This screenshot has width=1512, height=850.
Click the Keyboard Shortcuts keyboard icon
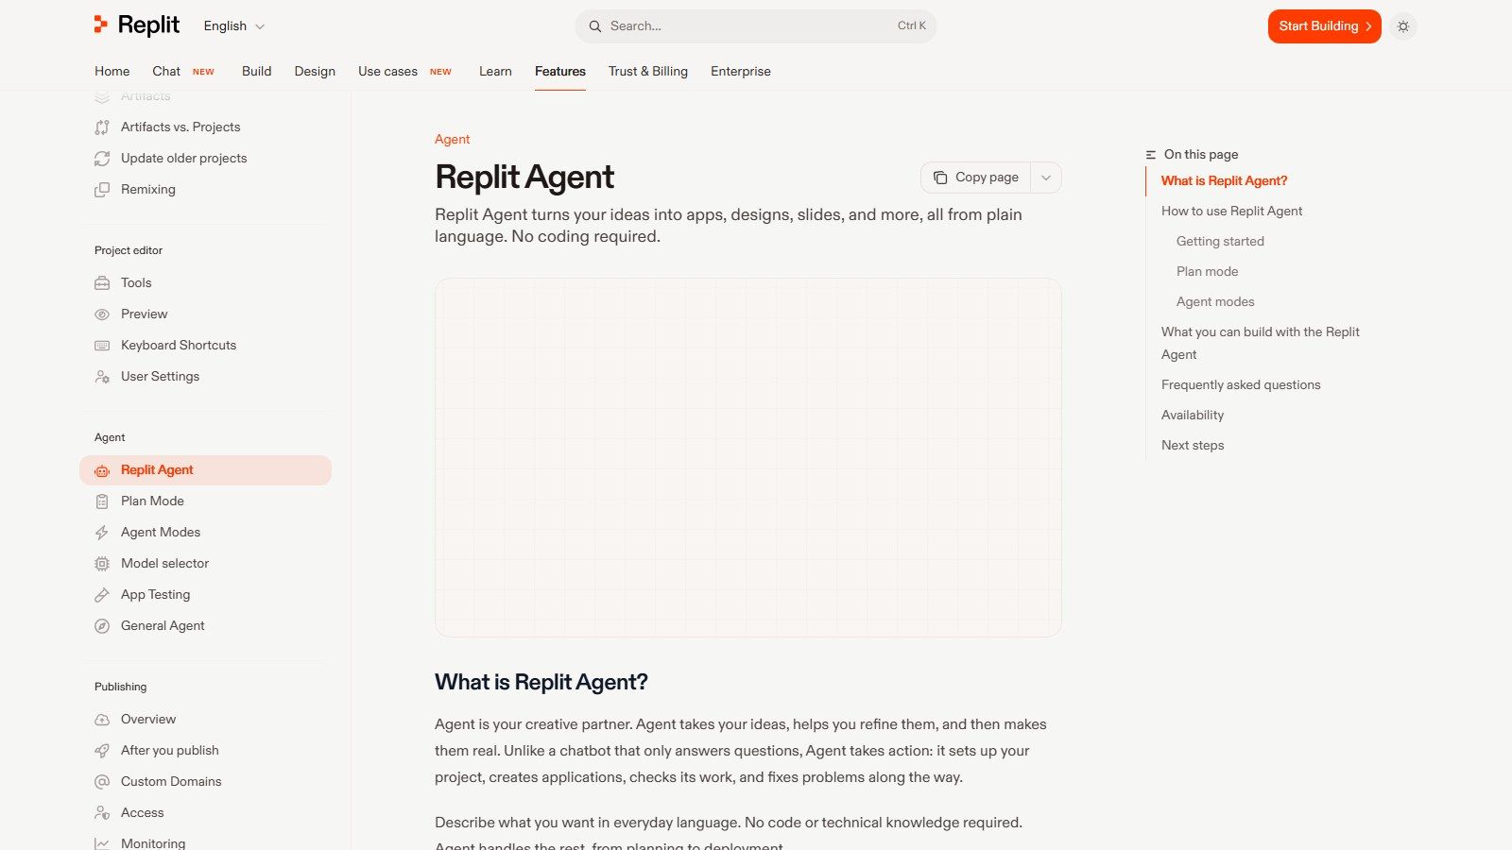(x=102, y=346)
